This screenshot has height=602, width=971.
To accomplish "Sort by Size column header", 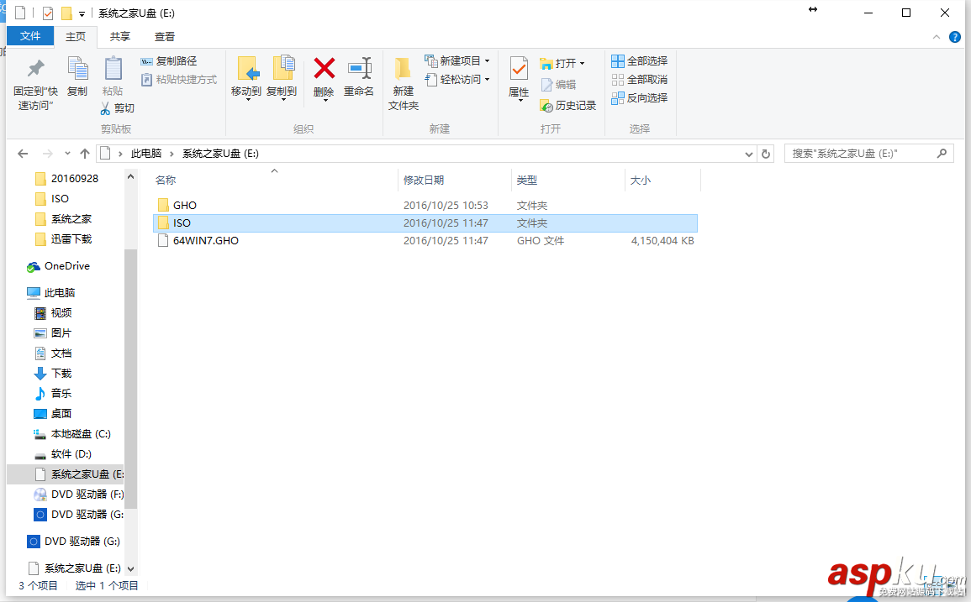I will [x=641, y=180].
